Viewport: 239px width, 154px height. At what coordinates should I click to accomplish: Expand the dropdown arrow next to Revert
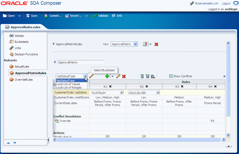pos(86,16)
